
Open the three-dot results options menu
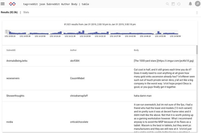(197, 12)
